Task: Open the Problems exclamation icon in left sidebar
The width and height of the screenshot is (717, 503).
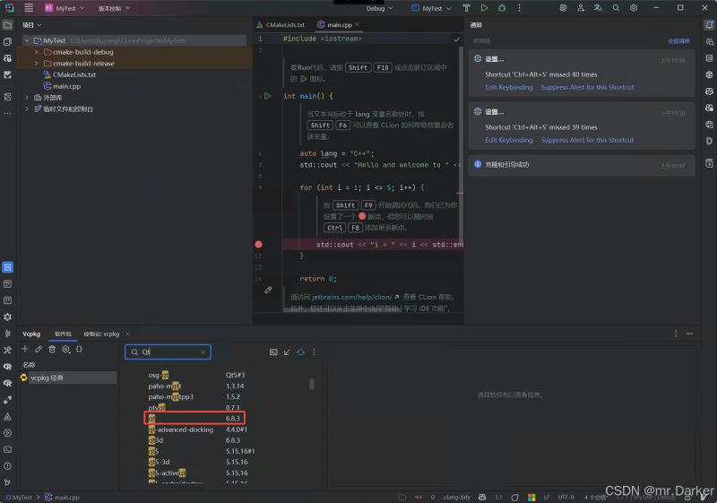Action: point(8,466)
